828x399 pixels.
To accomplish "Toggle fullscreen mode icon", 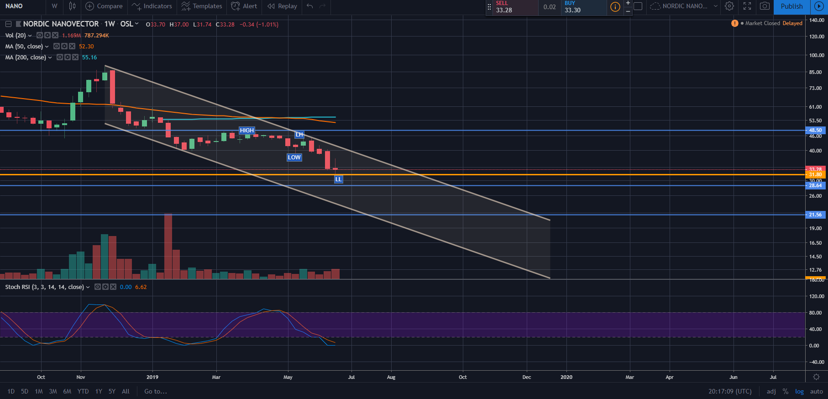I will (x=747, y=6).
